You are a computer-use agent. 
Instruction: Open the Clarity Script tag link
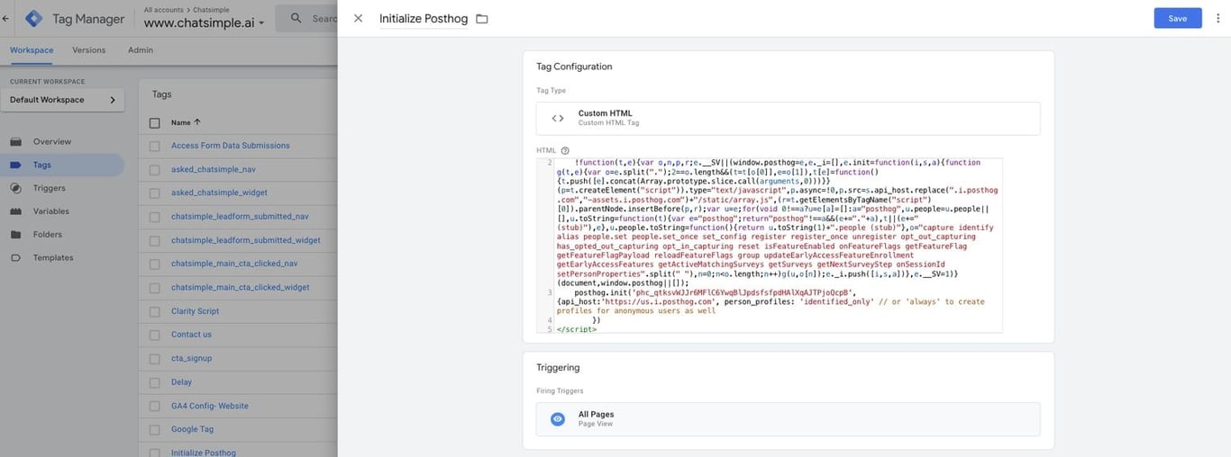[x=195, y=311]
